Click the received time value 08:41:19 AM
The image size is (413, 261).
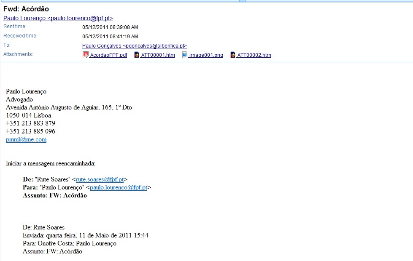pyautogui.click(x=110, y=37)
